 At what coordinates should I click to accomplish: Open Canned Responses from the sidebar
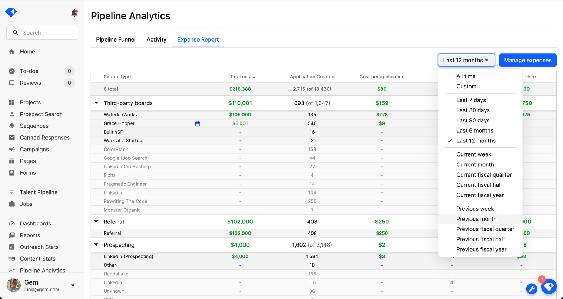click(x=45, y=138)
